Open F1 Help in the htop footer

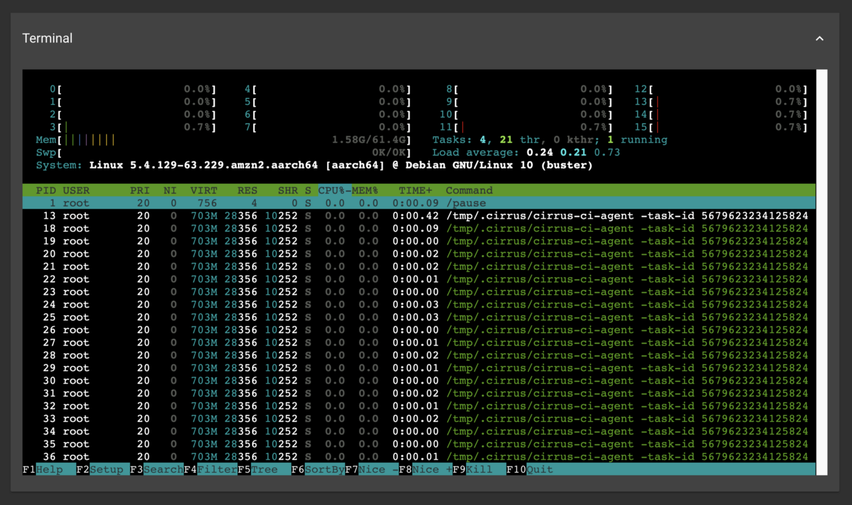pos(49,470)
